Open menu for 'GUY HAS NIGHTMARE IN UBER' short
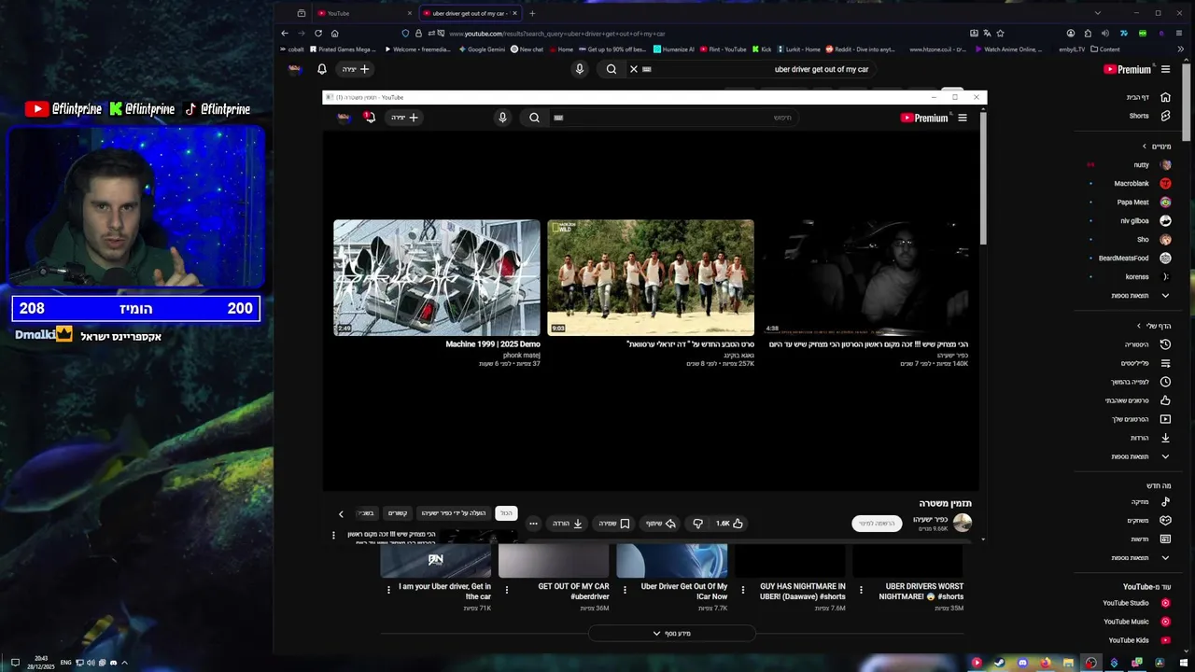 pyautogui.click(x=743, y=590)
